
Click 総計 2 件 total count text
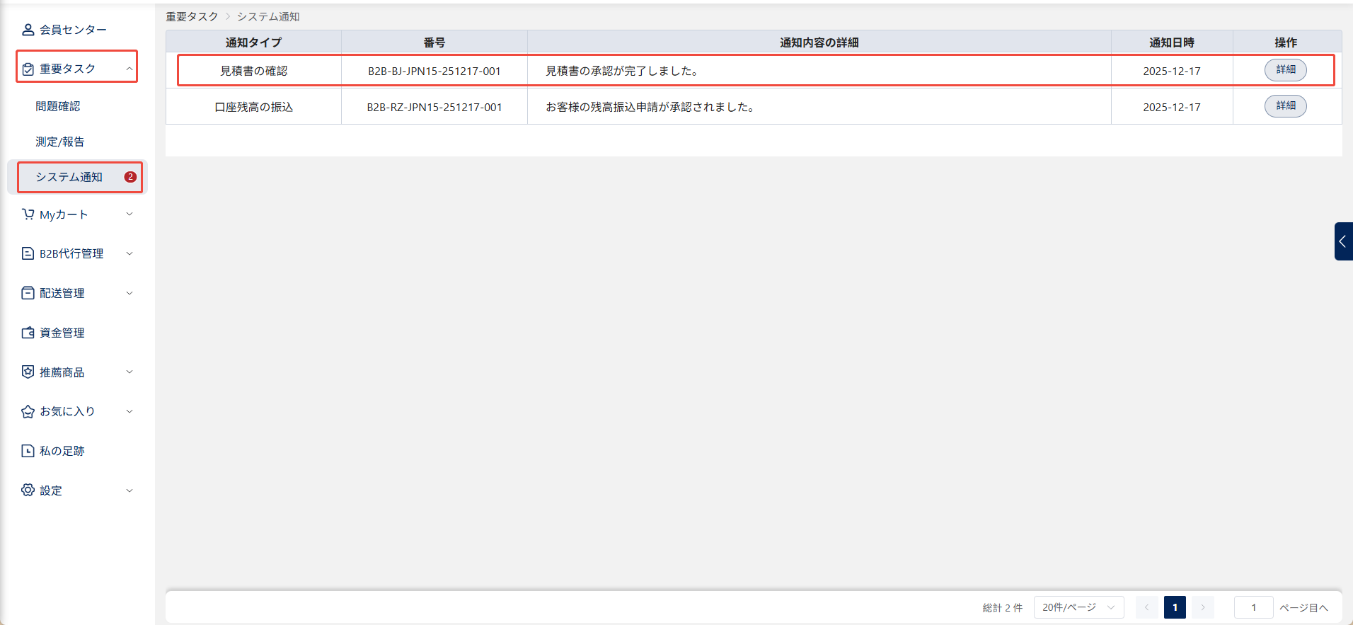click(x=1003, y=607)
